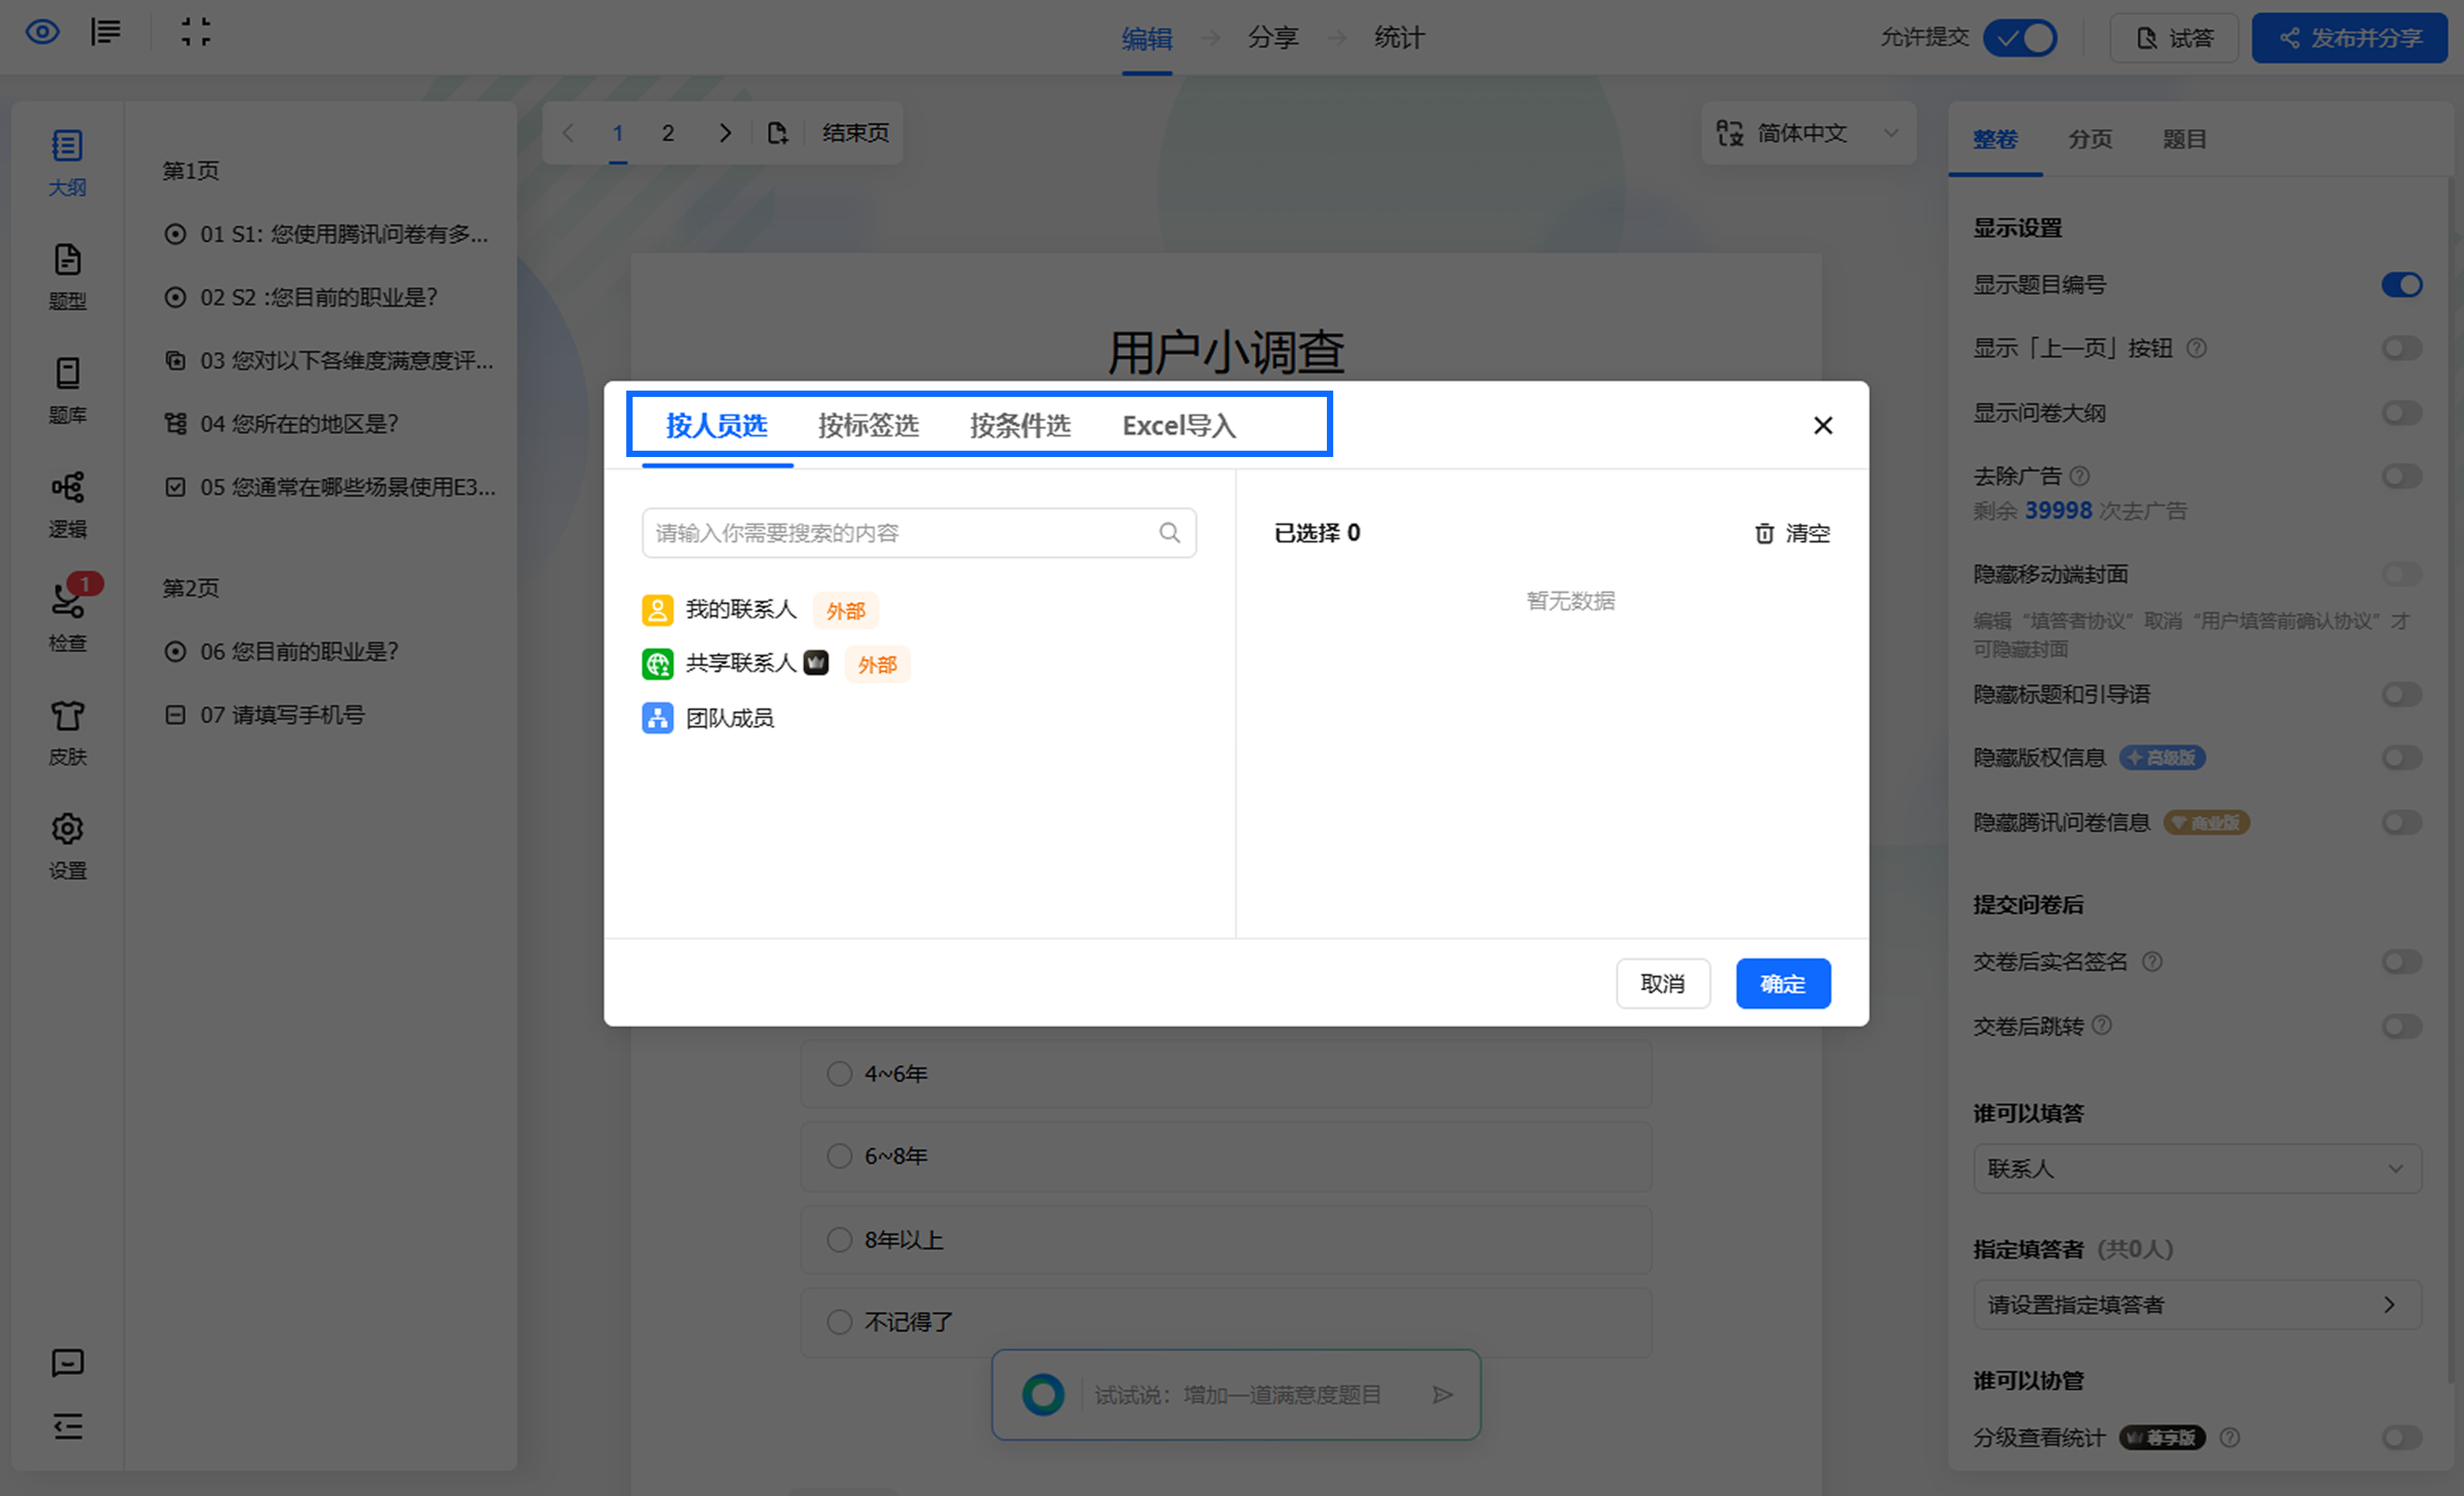
Task: Click the contact search input field
Action: tap(918, 533)
